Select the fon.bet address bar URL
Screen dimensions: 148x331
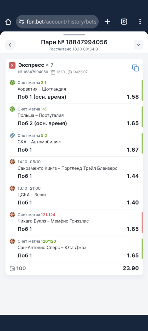point(62,22)
